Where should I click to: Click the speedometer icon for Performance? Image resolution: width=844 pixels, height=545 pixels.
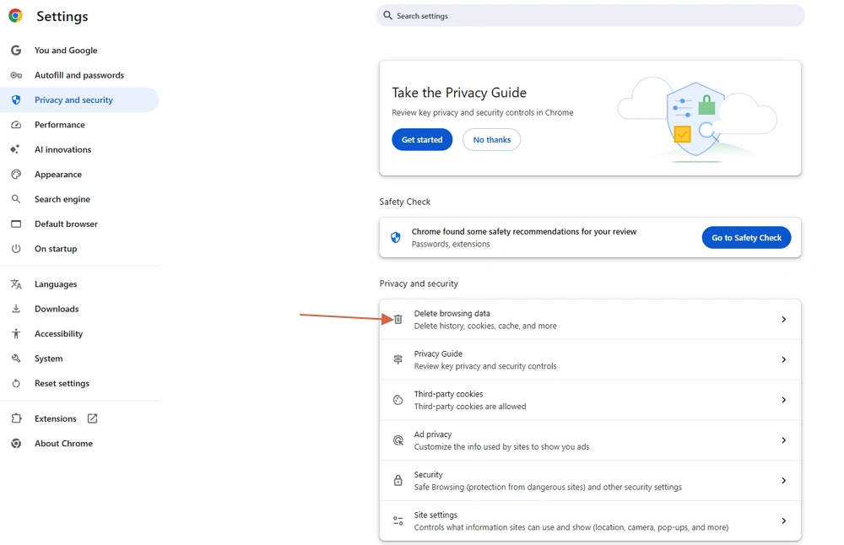[x=16, y=124]
